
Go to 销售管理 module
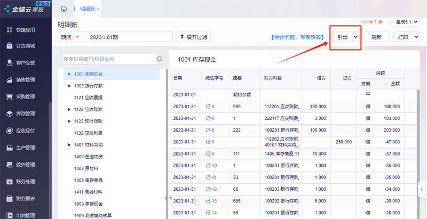click(25, 80)
